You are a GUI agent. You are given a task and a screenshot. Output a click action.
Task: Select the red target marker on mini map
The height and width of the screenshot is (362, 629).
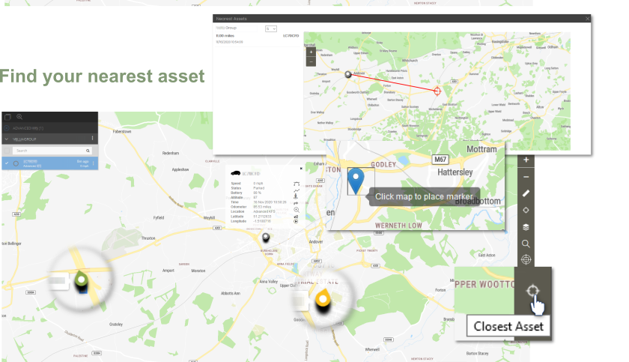click(437, 91)
